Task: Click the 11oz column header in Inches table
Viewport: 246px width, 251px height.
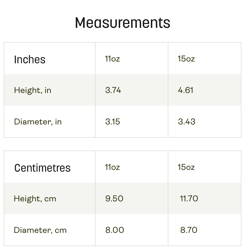Action: pyautogui.click(x=113, y=59)
